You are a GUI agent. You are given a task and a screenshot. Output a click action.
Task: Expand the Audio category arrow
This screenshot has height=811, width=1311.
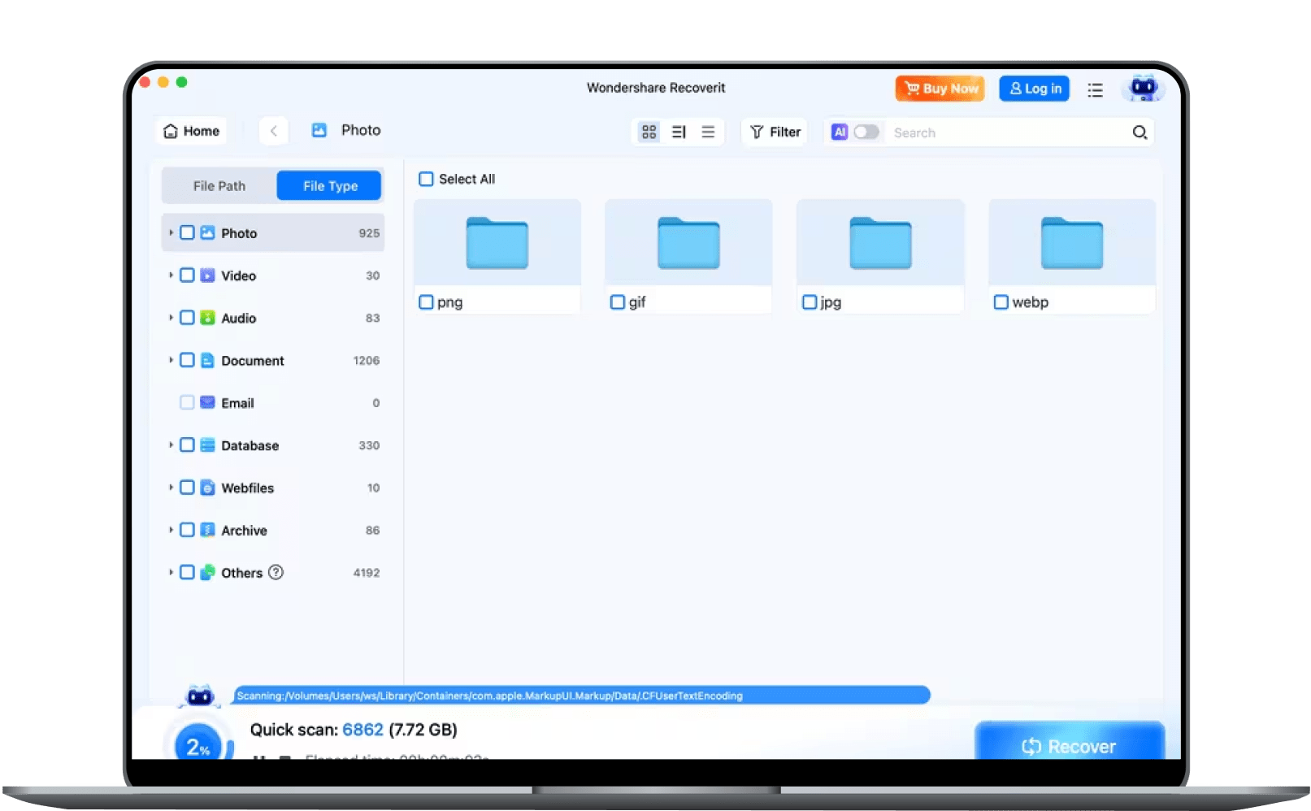(x=171, y=318)
